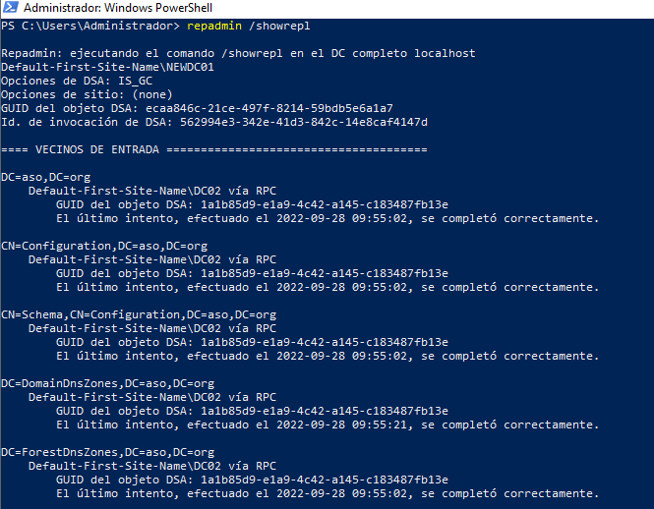
Task: Click the 'DC=DomainDnsZones,DC=aso,DC=org' partition line
Action: click(108, 383)
